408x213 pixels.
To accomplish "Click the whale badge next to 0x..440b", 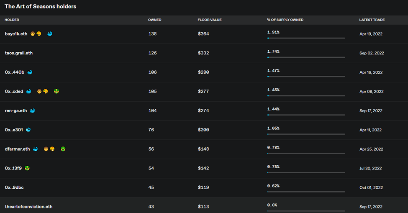I will tap(30, 72).
